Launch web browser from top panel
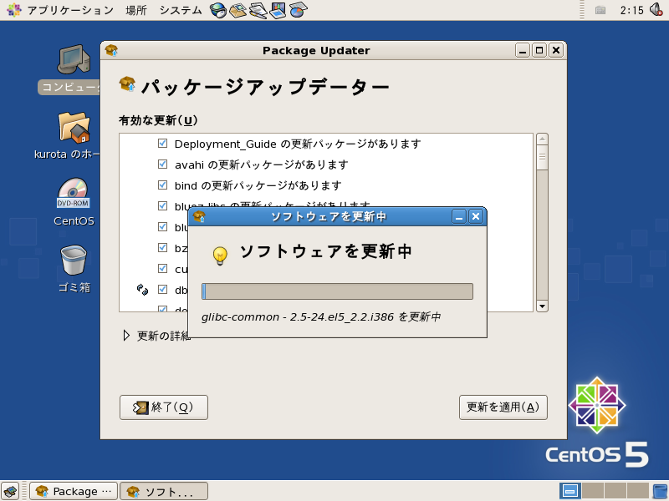Image resolution: width=669 pixels, height=501 pixels. [x=218, y=10]
